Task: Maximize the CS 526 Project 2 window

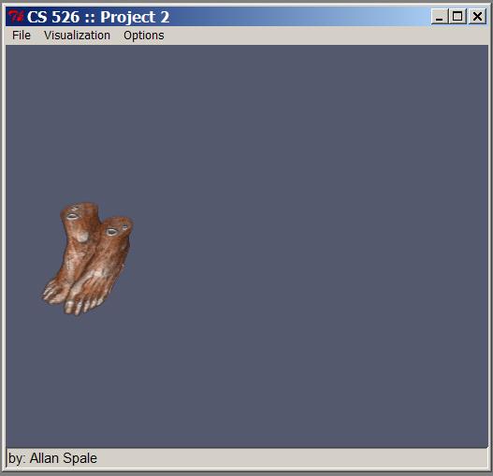Action: [x=457, y=16]
